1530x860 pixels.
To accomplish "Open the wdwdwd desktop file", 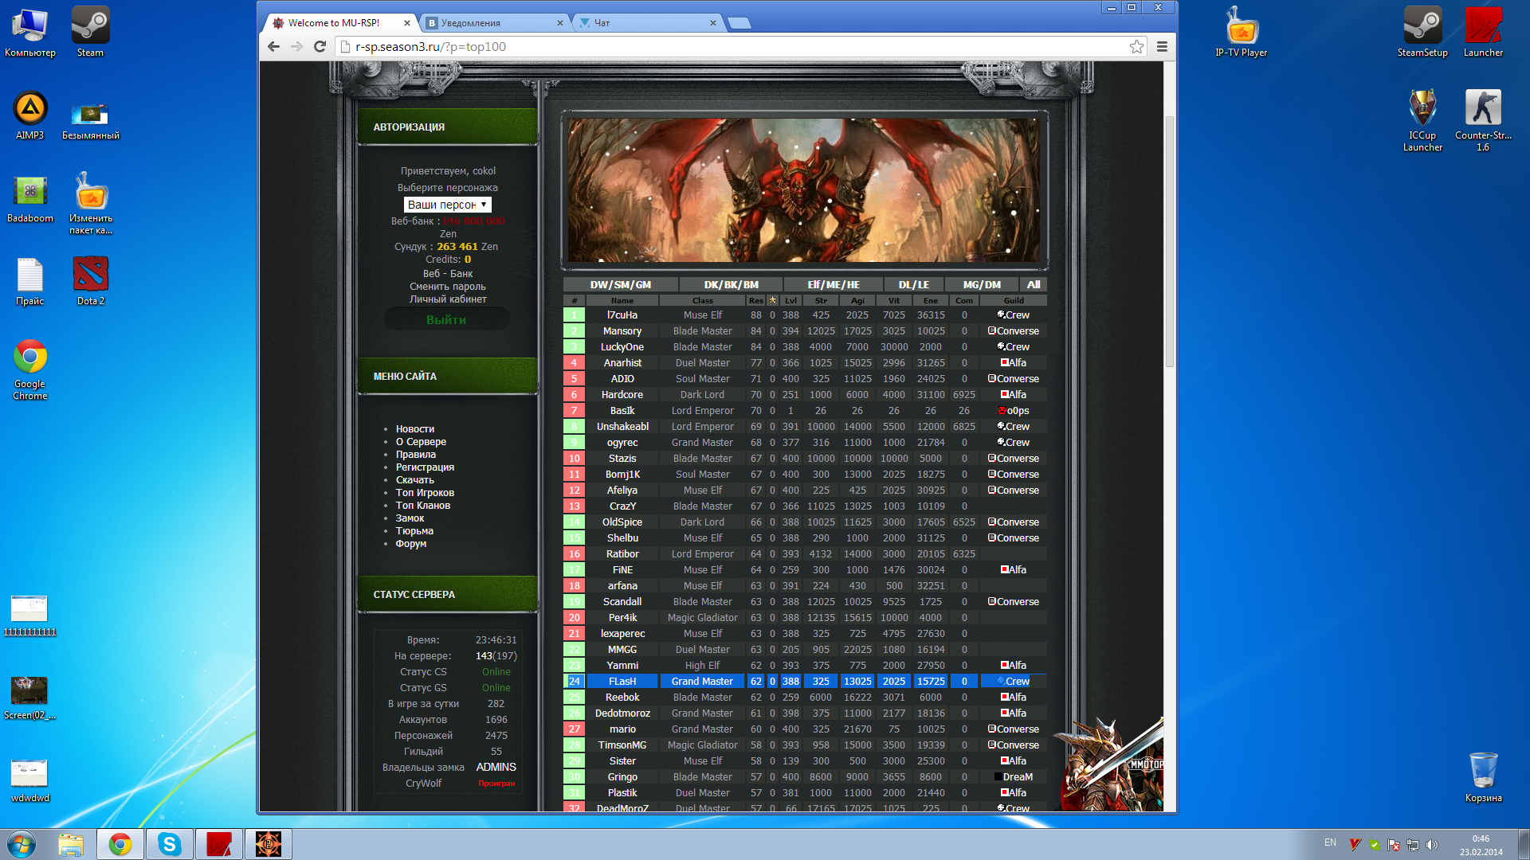I will [x=29, y=781].
